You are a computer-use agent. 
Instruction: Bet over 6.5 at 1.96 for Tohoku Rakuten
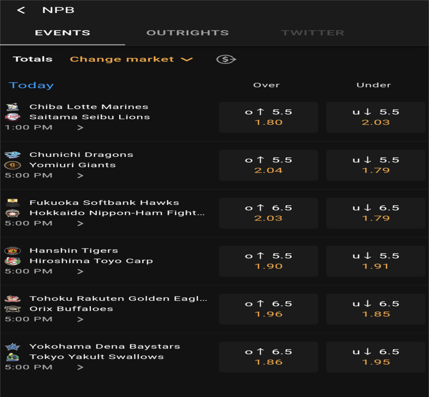tap(269, 309)
